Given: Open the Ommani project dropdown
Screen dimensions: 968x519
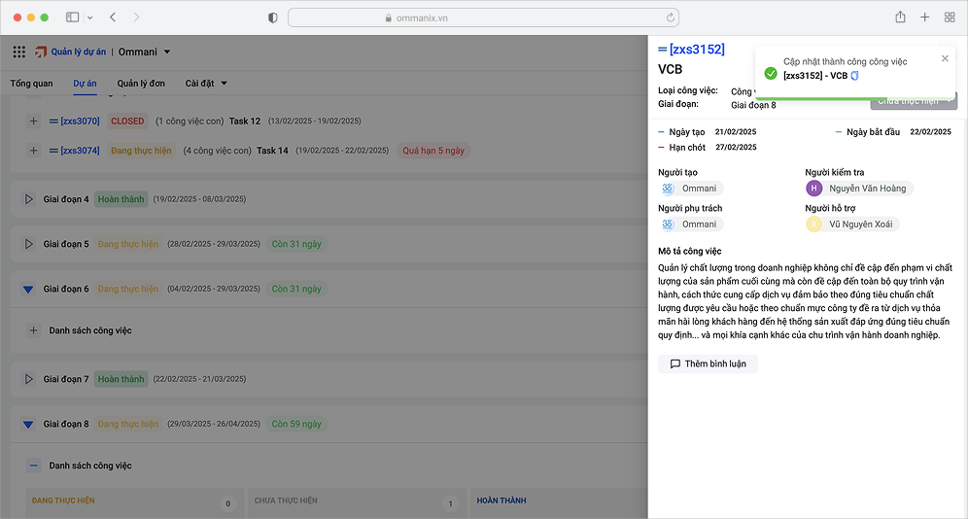Looking at the screenshot, I should pyautogui.click(x=144, y=52).
